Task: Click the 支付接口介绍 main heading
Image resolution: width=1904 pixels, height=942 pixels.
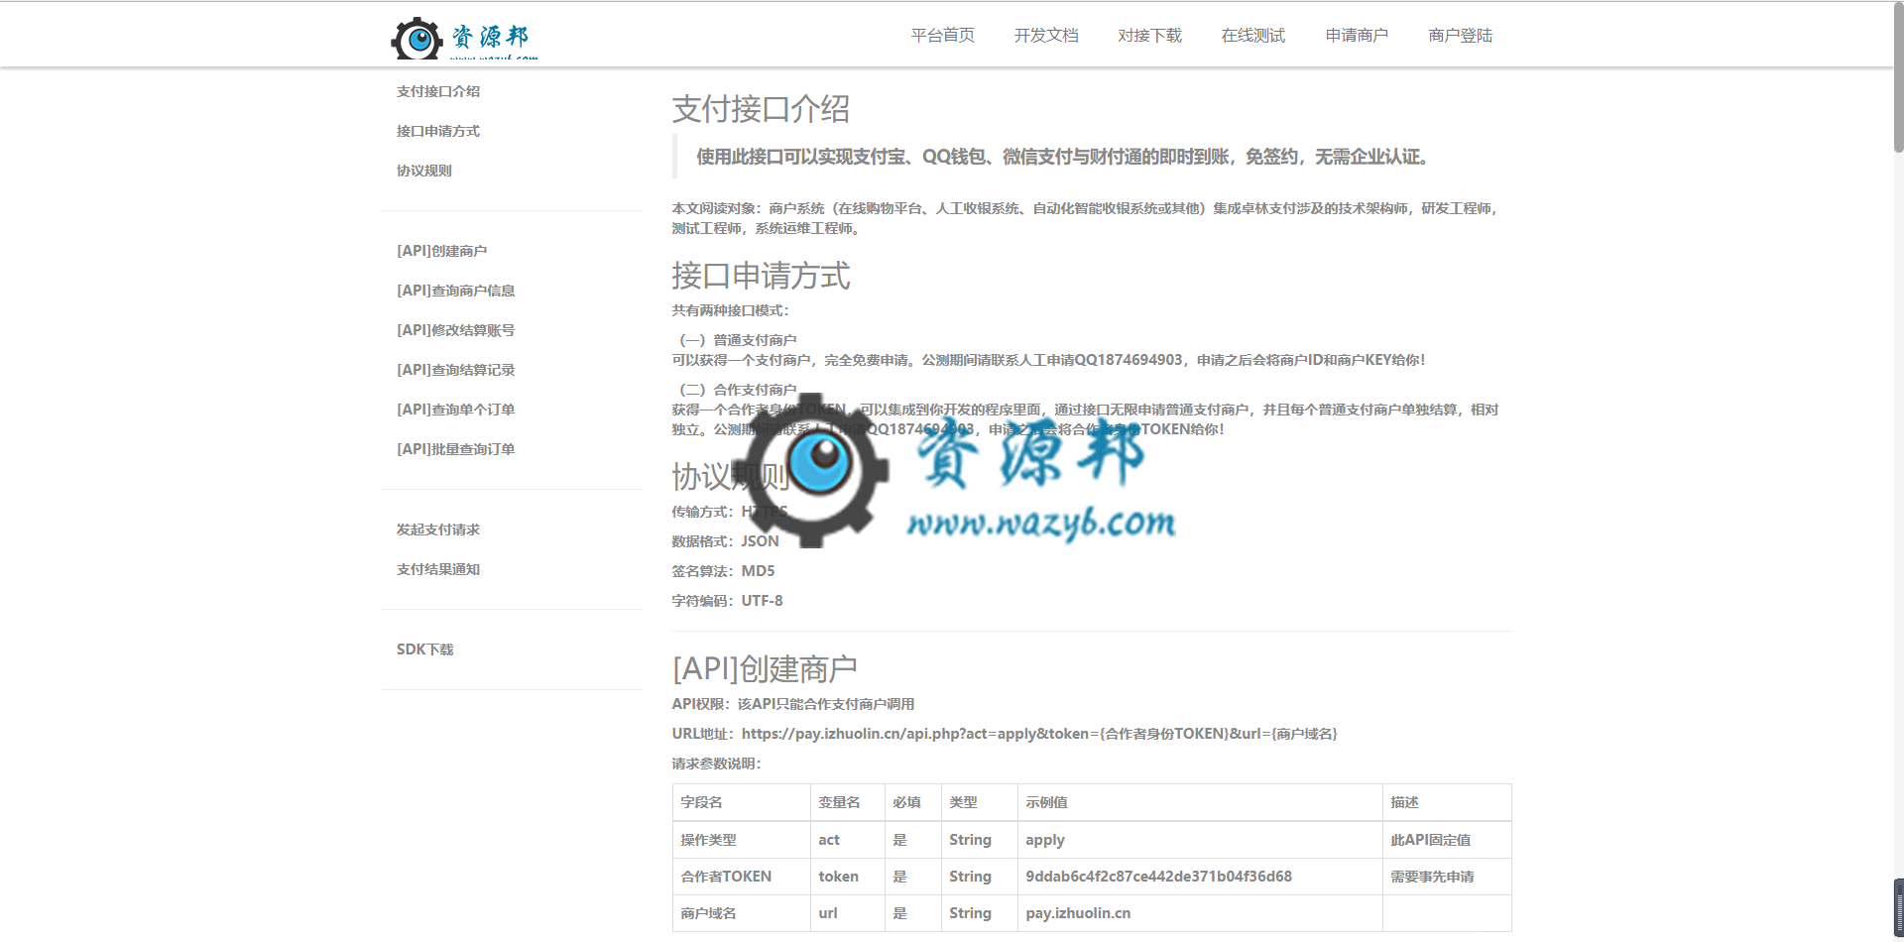Action: pos(761,109)
